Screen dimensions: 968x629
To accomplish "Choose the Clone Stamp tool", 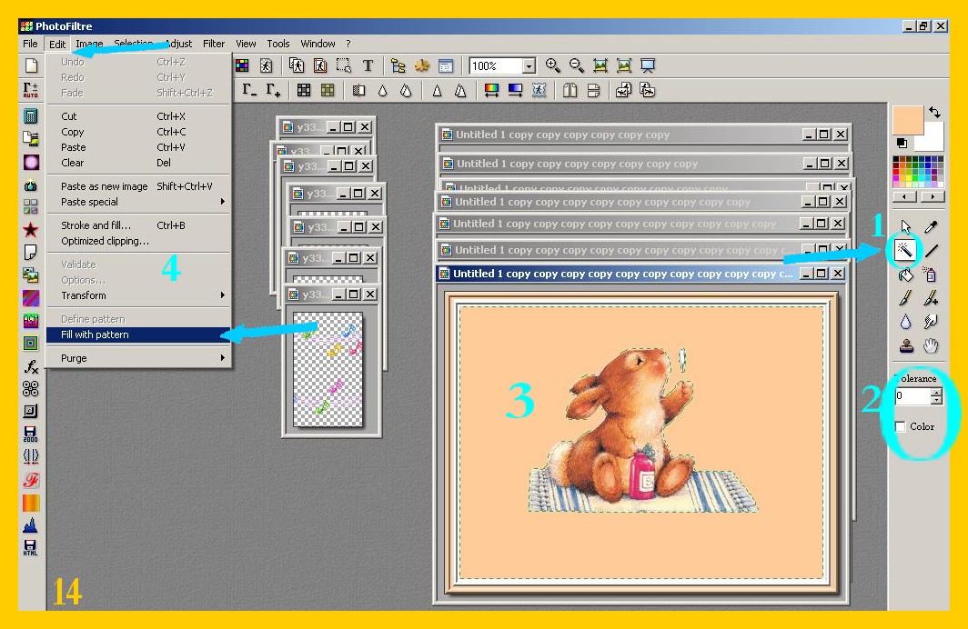I will 905,345.
